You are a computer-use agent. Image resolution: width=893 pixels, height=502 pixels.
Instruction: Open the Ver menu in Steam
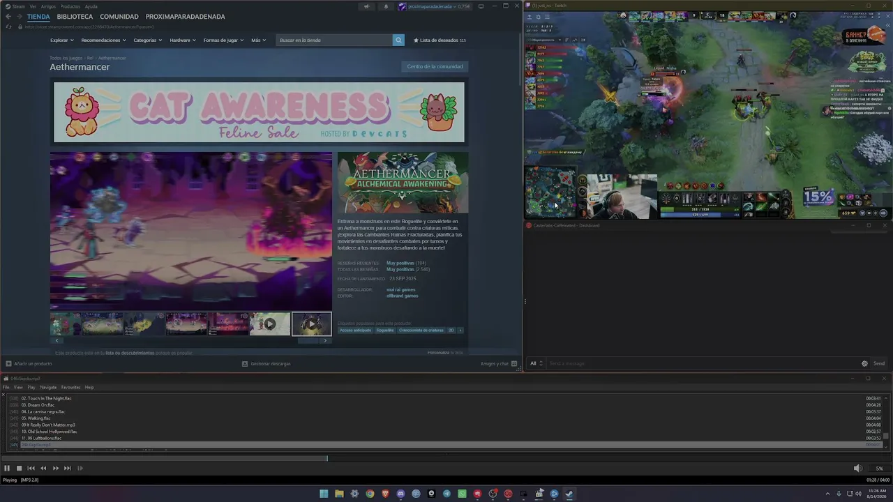click(x=33, y=6)
